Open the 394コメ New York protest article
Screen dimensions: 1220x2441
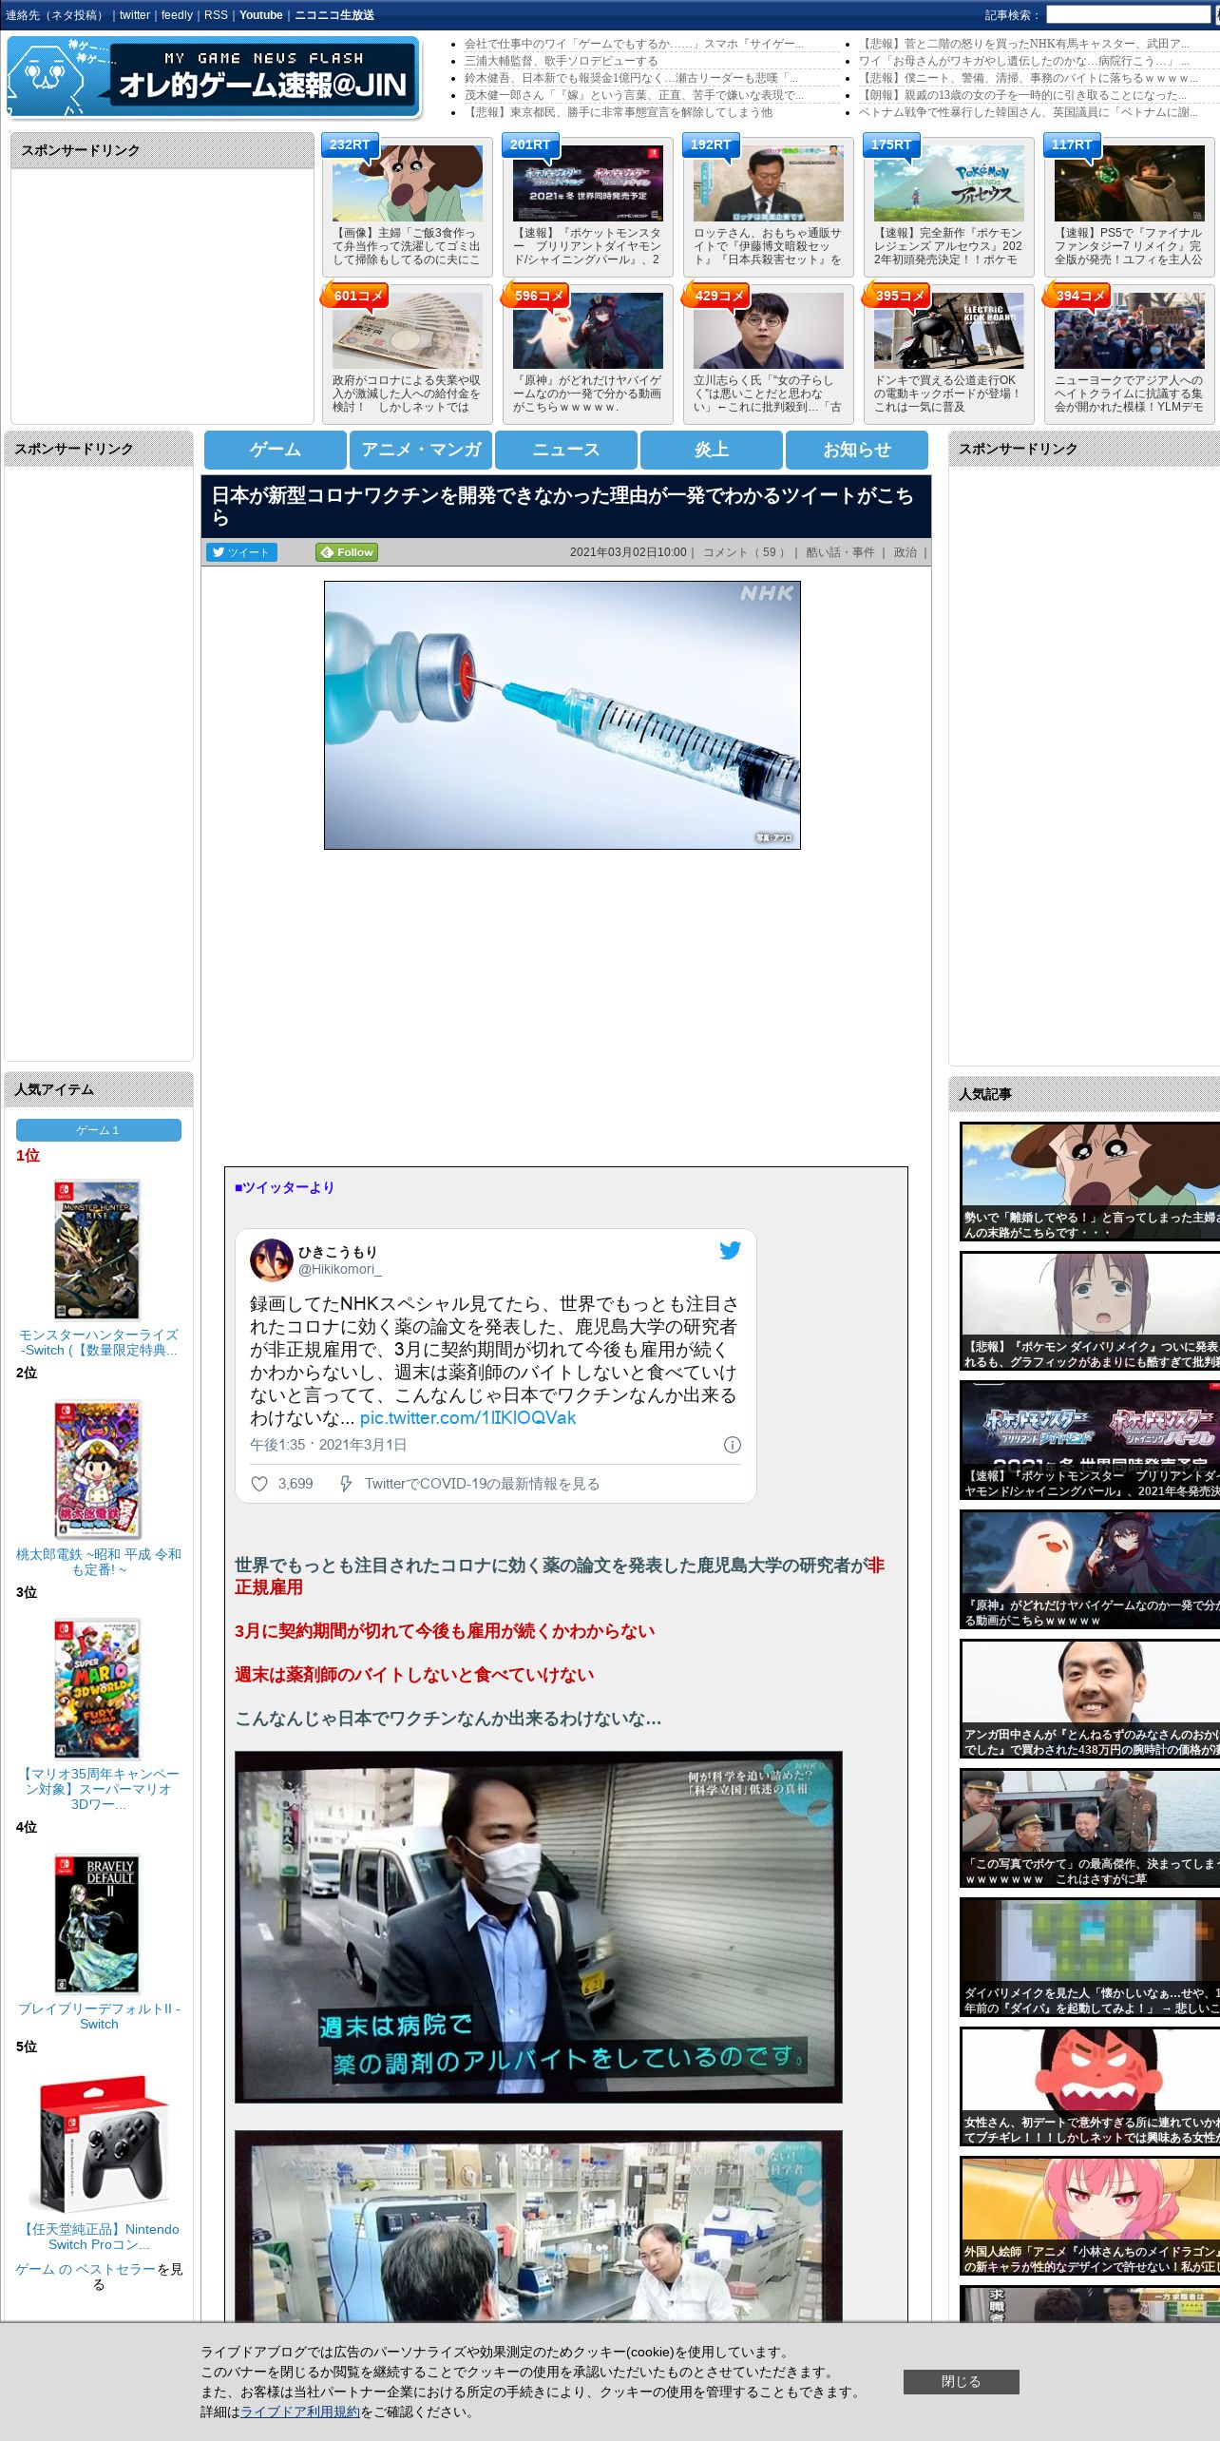click(1130, 331)
